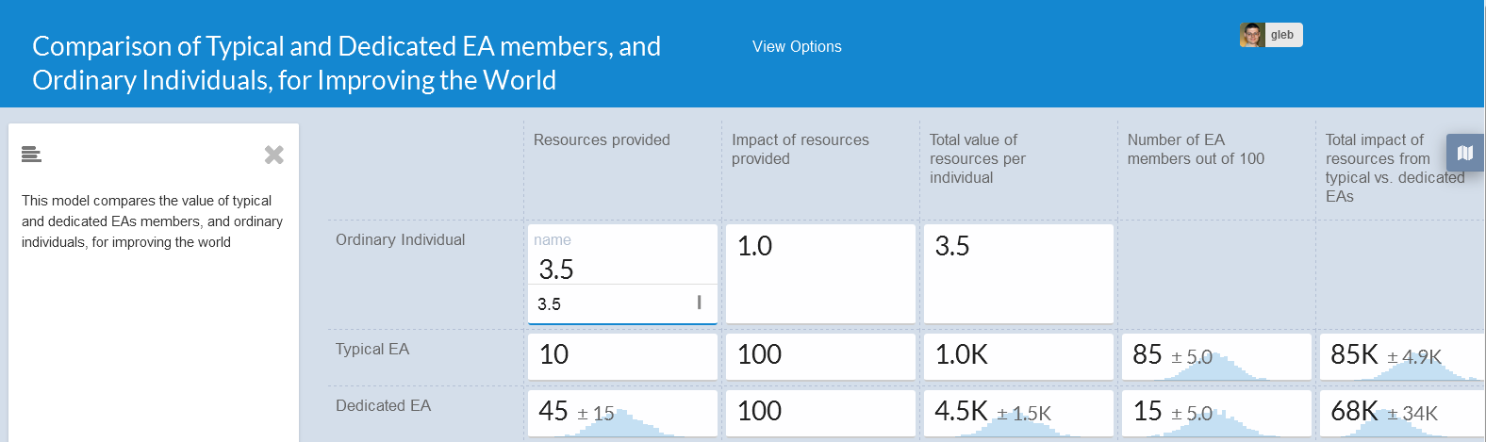Open the minimap icon at right edge
The width and height of the screenshot is (1486, 442).
1465,153
